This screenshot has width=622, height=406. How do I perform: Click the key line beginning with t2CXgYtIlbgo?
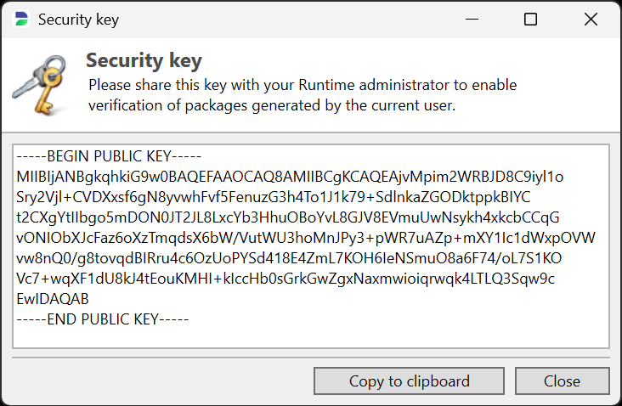[287, 217]
